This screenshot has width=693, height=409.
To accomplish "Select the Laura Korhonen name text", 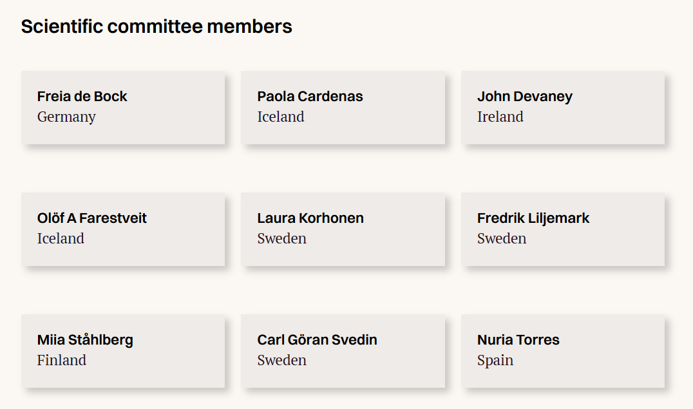I will (310, 218).
